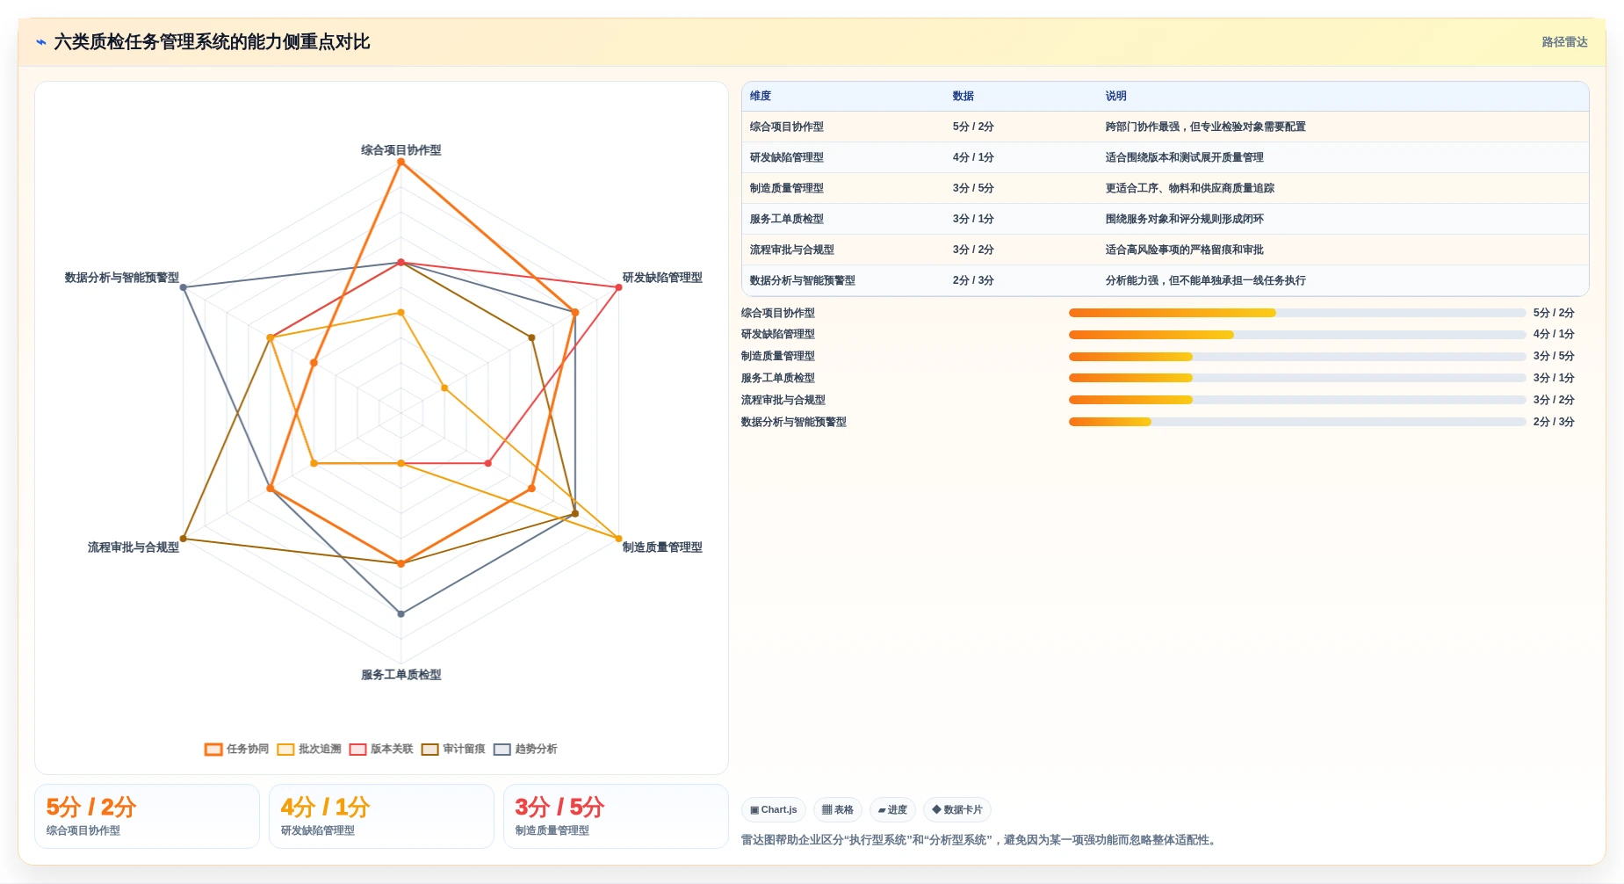Viewport: 1624px width, 884px height.
Task: Click the 综合项目协作型 radar axis label
Action: (x=401, y=150)
